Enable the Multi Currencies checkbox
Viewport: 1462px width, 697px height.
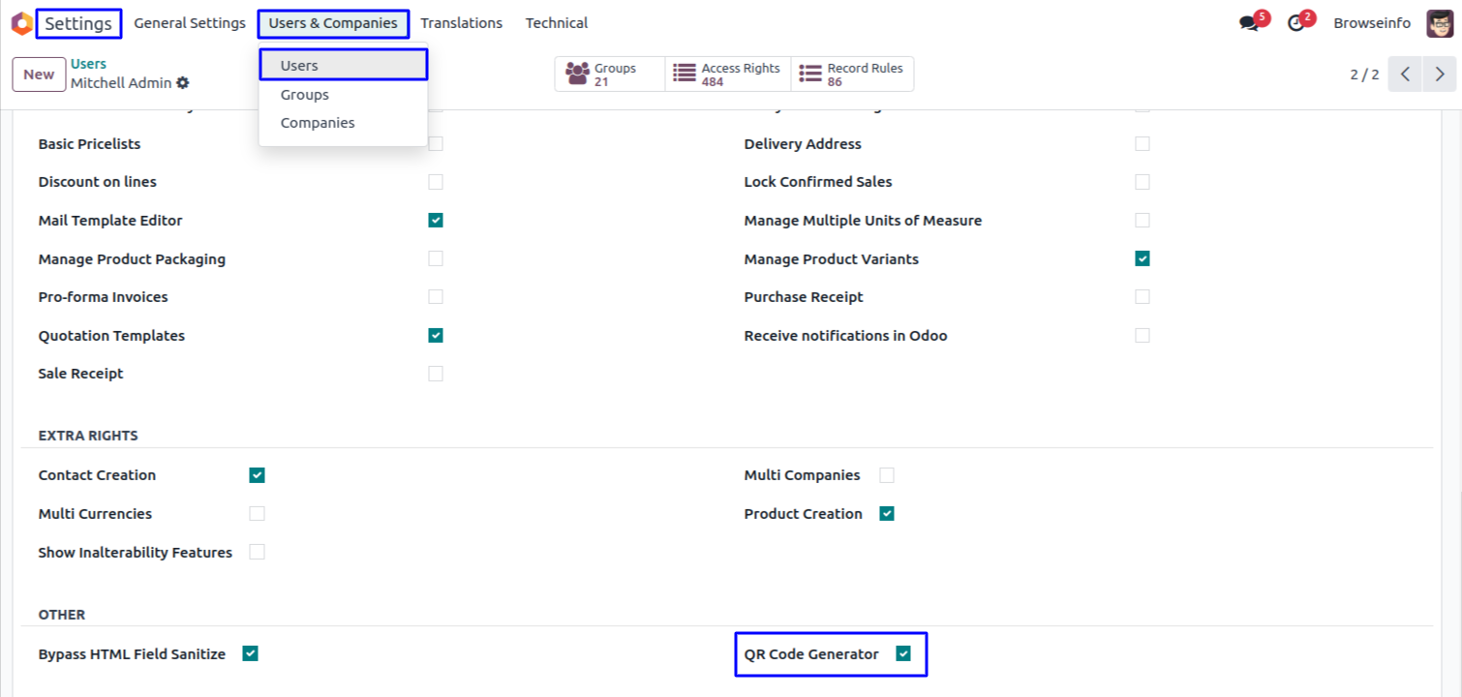[x=258, y=514]
